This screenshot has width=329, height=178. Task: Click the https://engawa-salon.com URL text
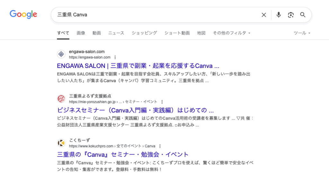pos(90,57)
